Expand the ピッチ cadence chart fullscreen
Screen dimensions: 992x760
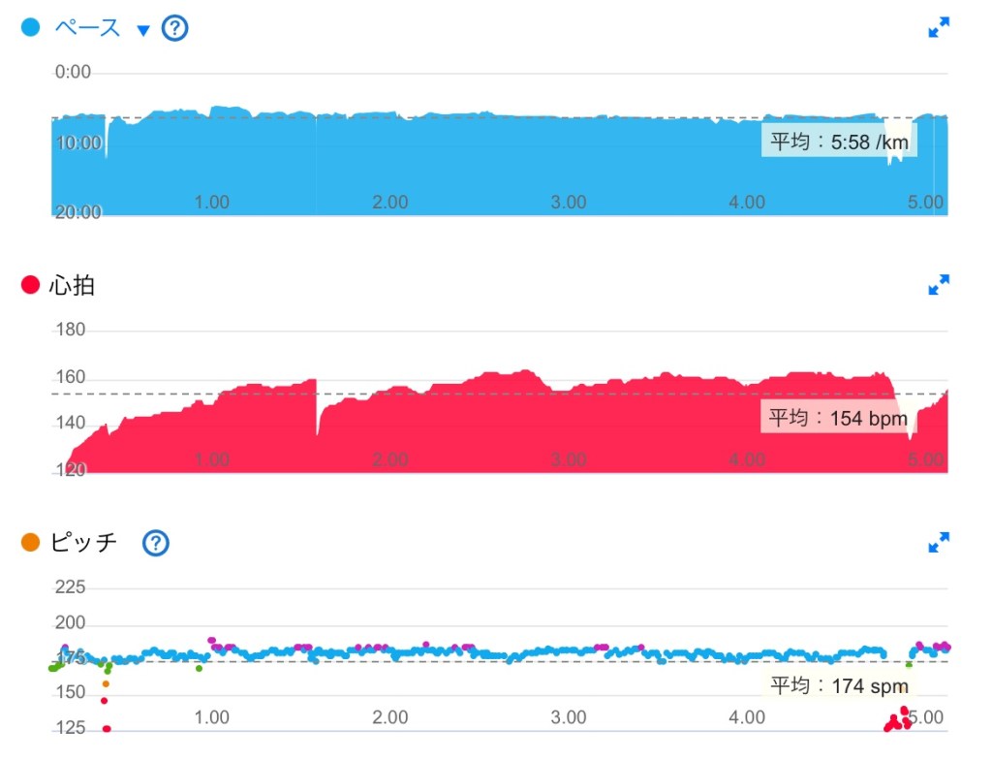tap(939, 543)
